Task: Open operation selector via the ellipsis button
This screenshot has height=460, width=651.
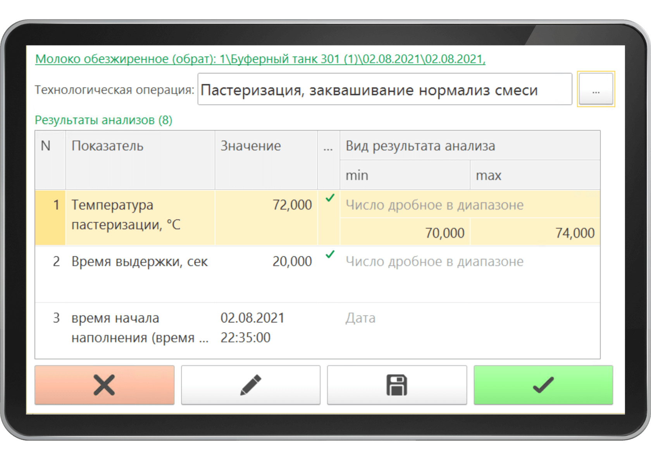Action: [x=596, y=89]
